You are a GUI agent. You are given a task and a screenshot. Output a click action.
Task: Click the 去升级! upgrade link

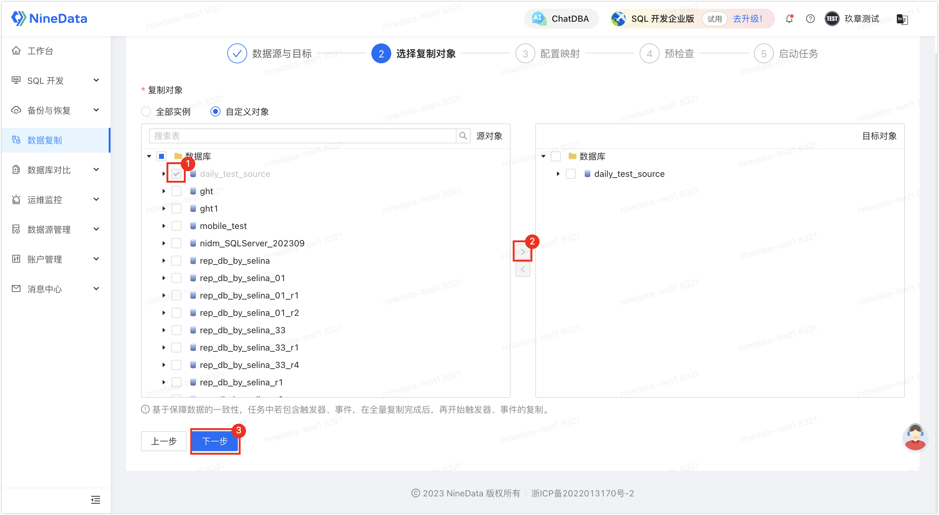[x=747, y=19]
